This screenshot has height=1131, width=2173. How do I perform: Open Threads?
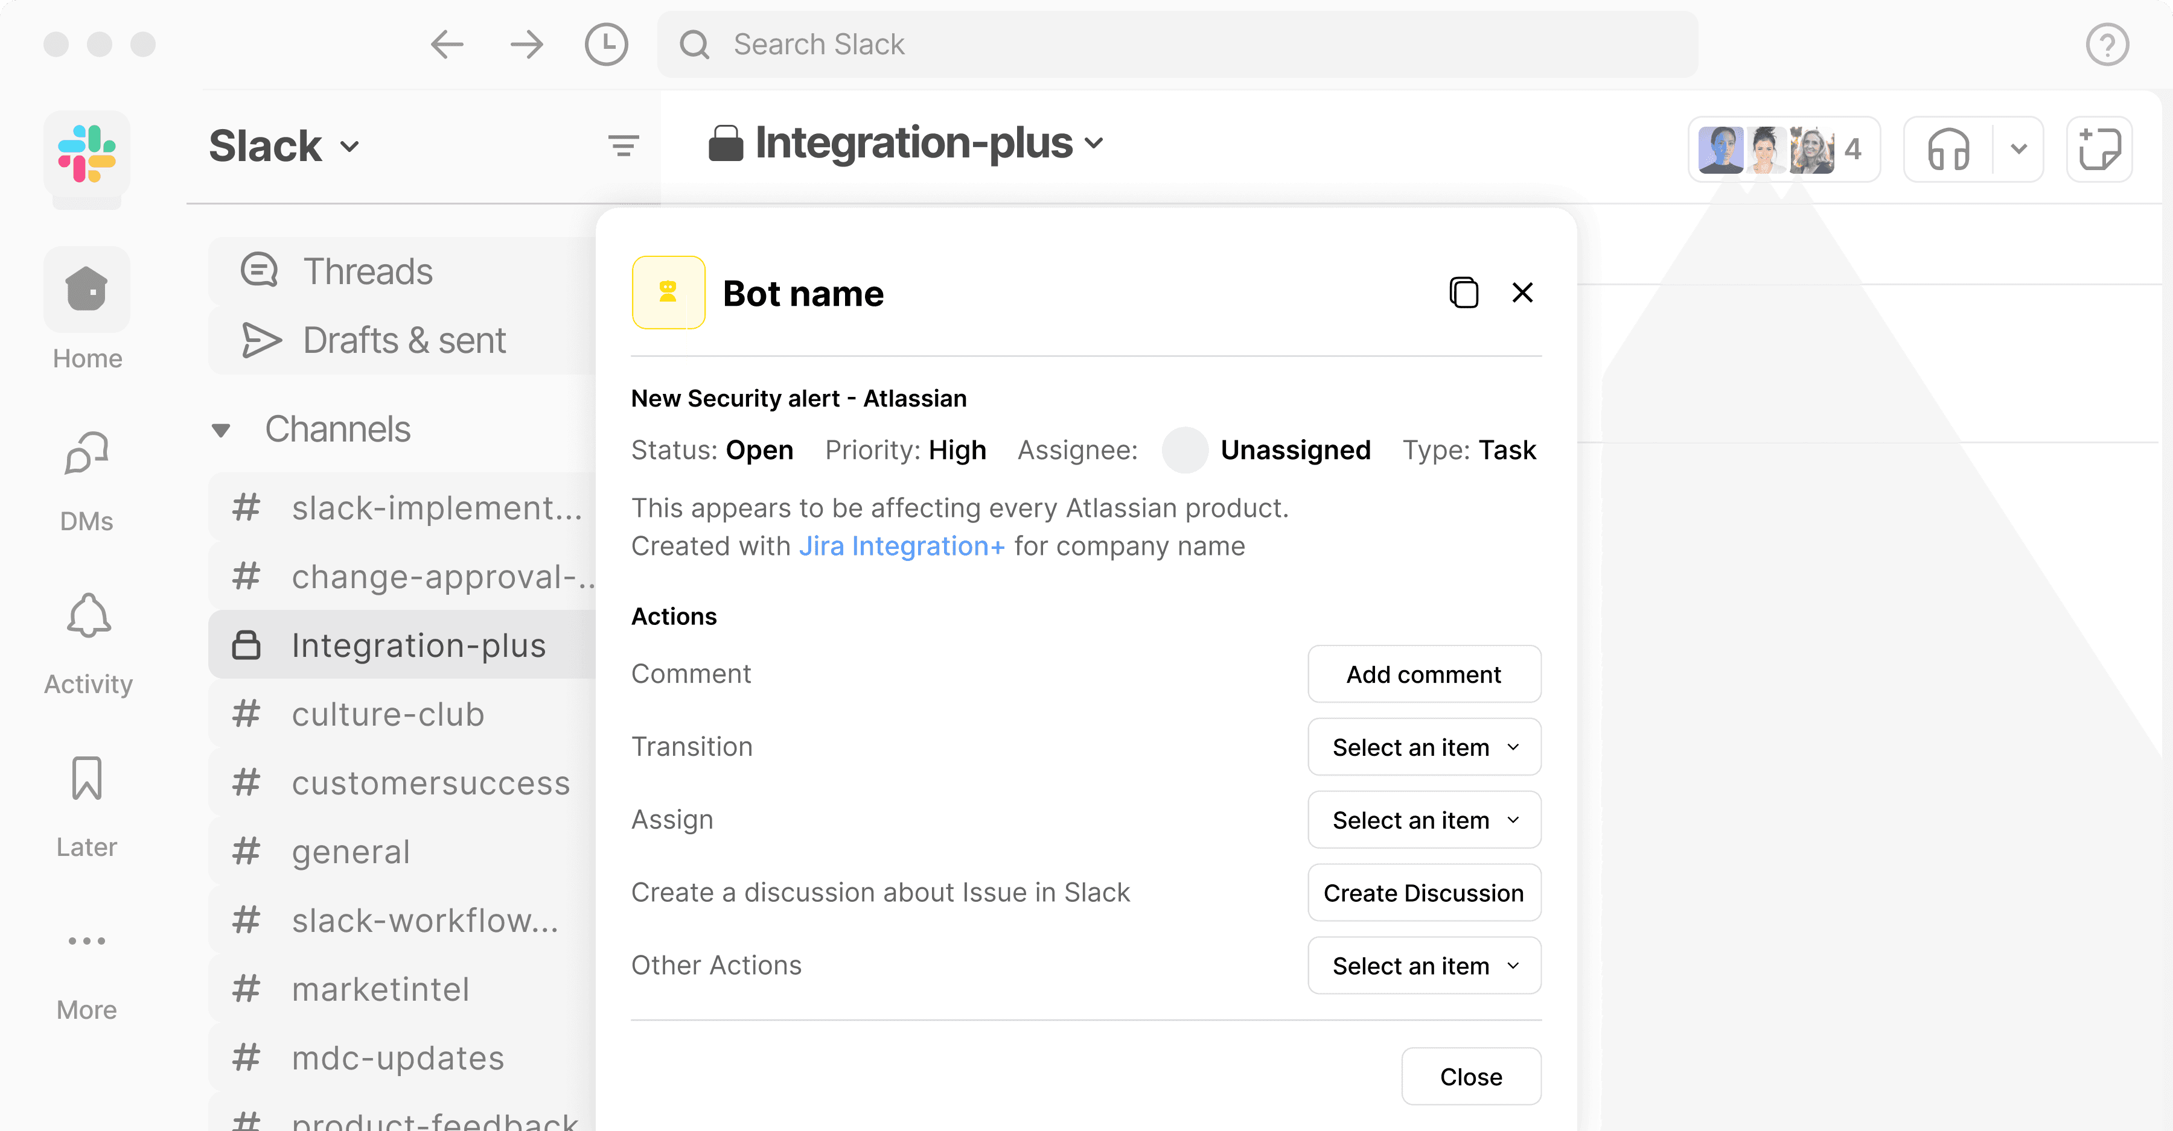(x=401, y=271)
